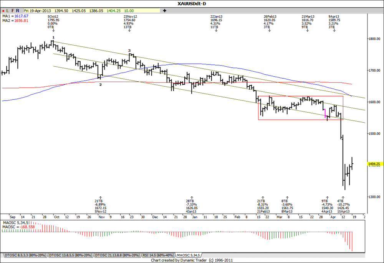
Task: Click the 1500.00 price axis label
Action: (374, 134)
